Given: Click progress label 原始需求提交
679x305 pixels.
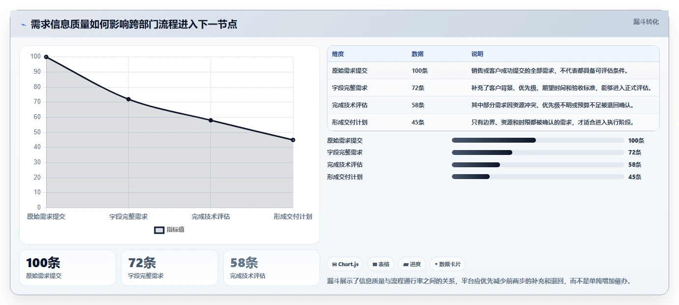Looking at the screenshot, I should click(x=345, y=141).
